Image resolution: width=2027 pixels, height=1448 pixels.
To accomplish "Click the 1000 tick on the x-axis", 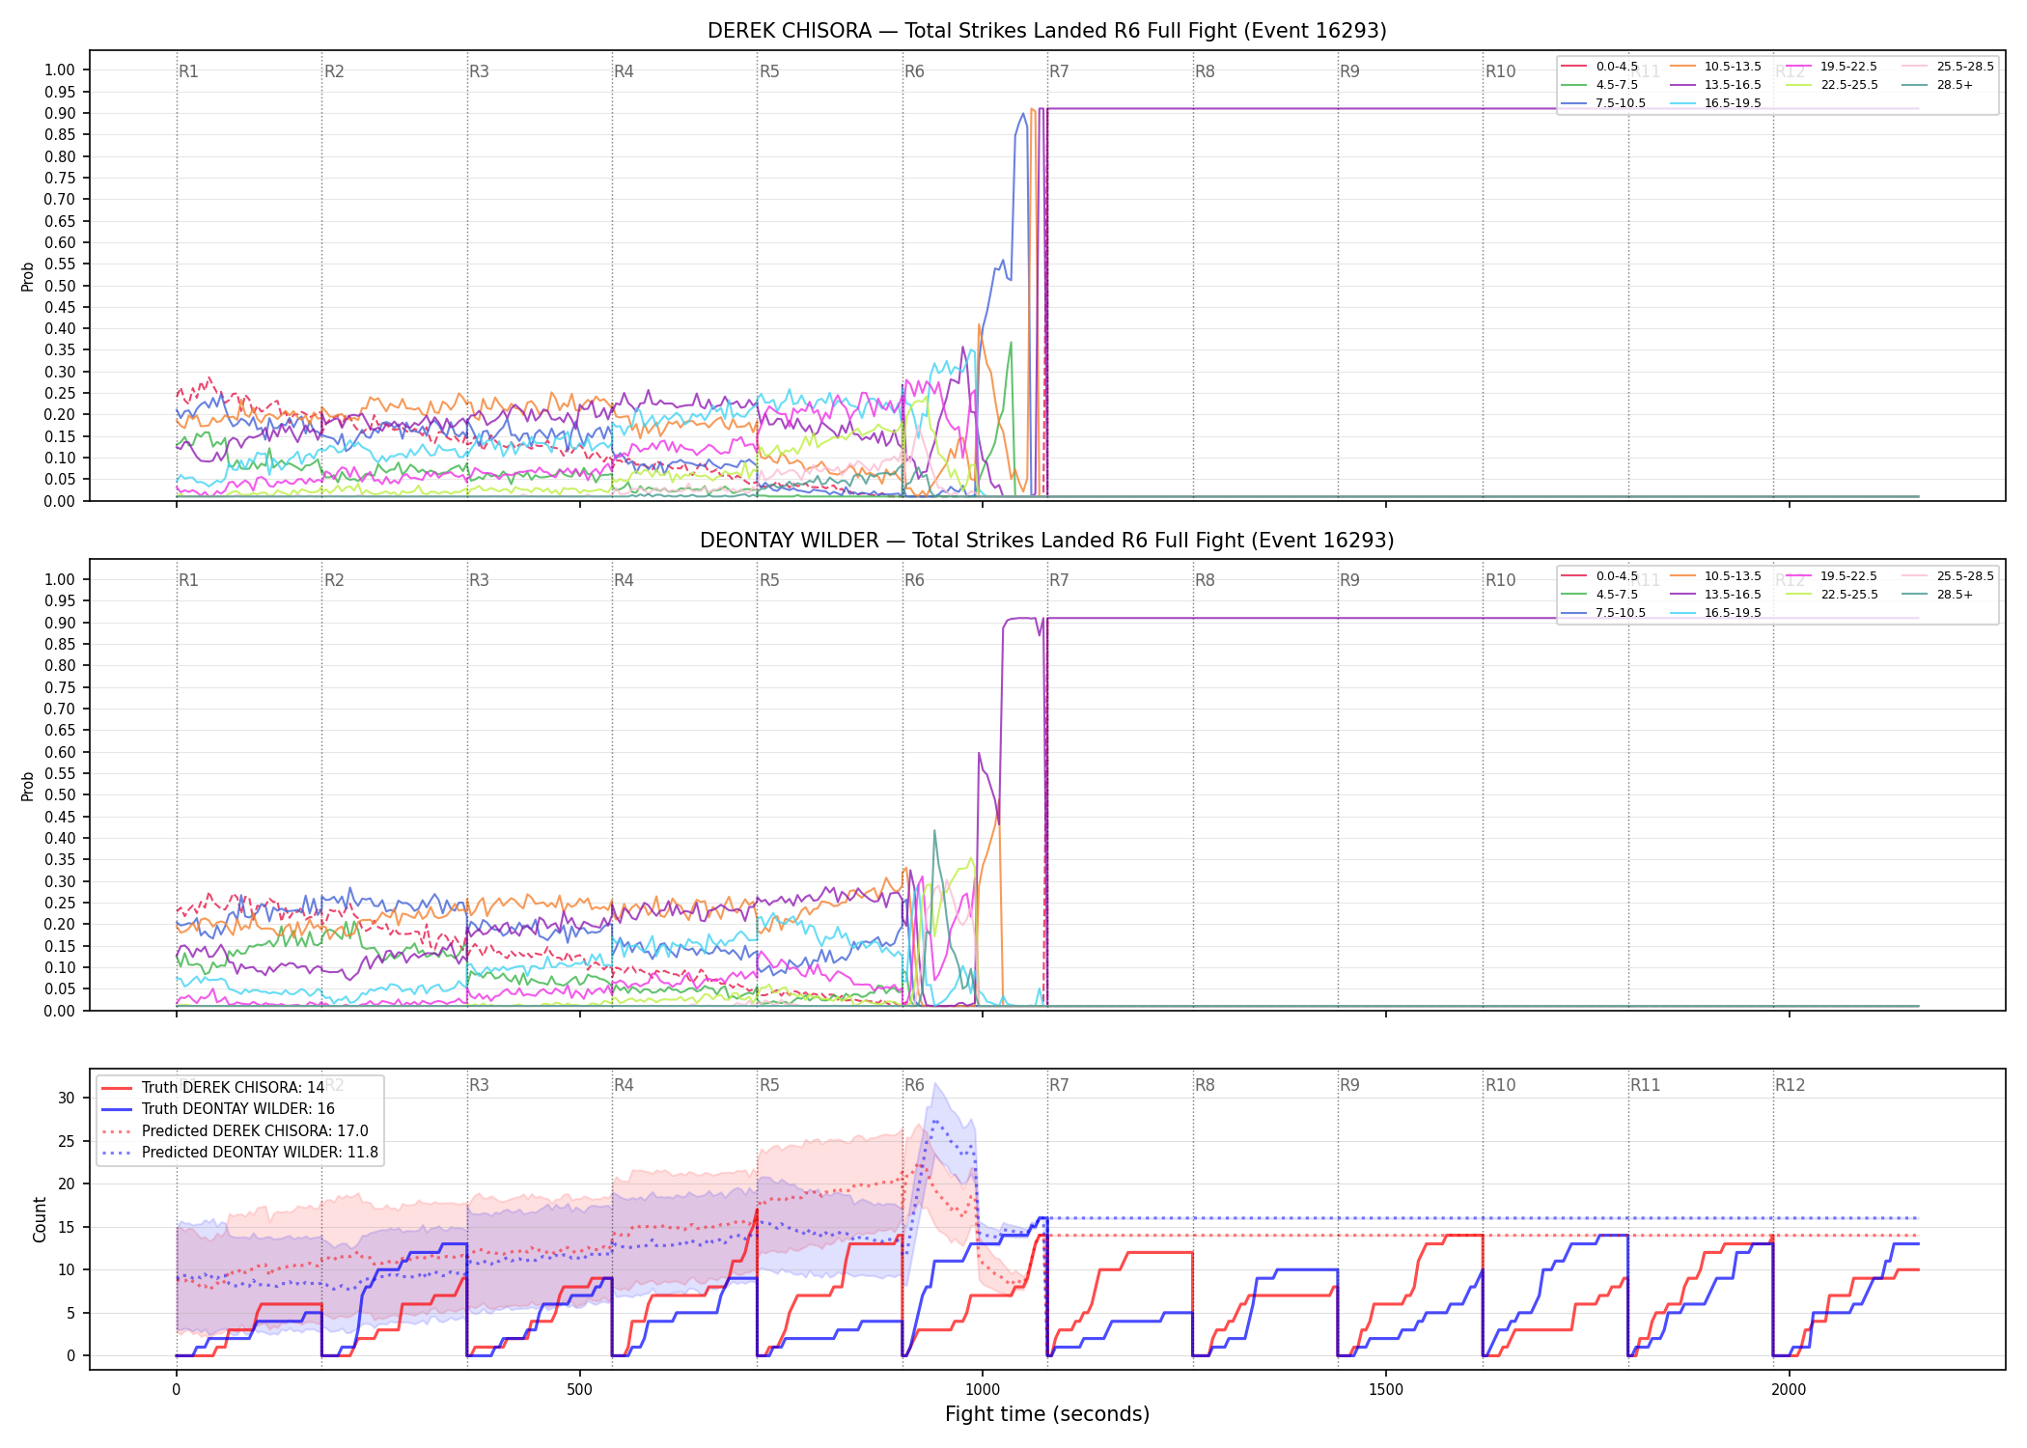I will (983, 1390).
